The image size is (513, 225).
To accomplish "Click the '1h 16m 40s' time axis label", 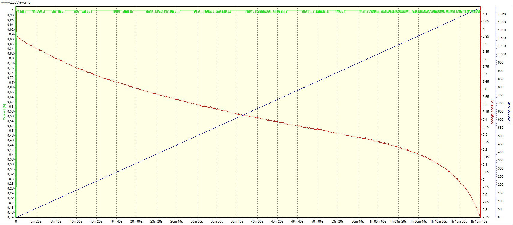I will [478, 221].
